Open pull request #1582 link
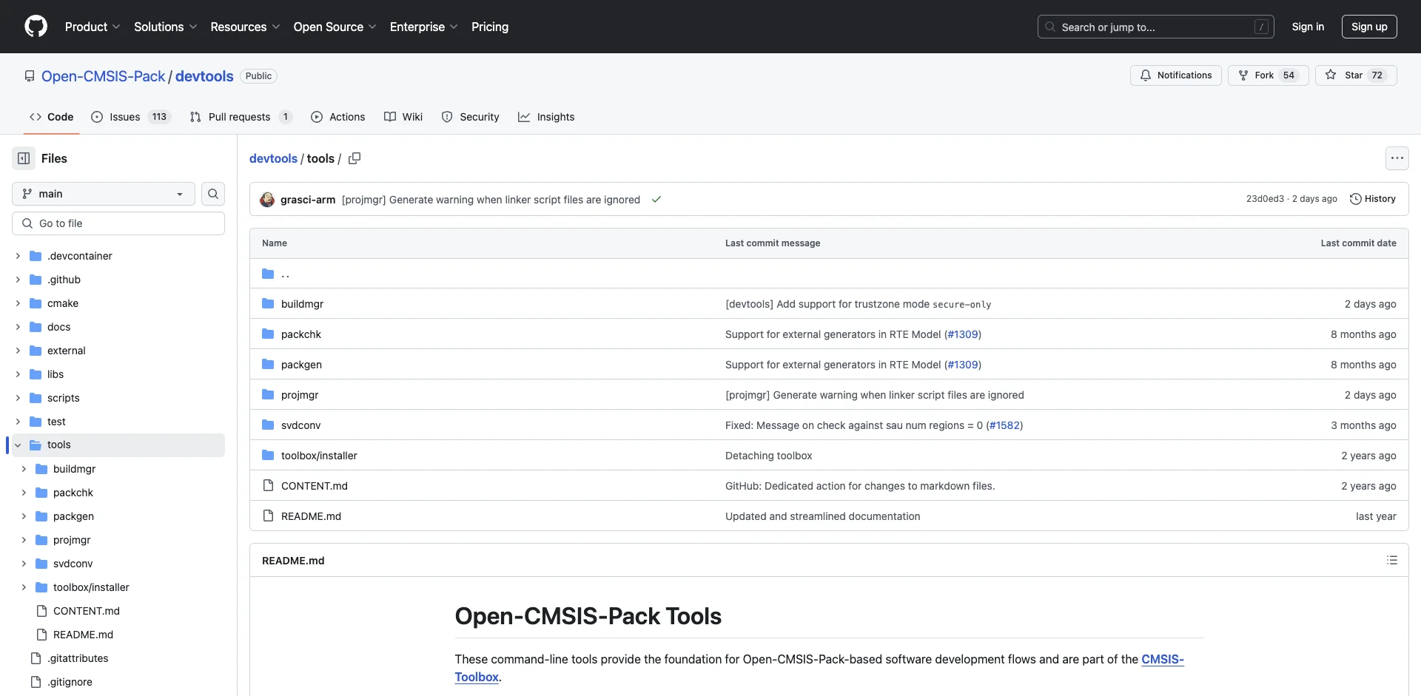This screenshot has height=696, width=1421. [1004, 425]
